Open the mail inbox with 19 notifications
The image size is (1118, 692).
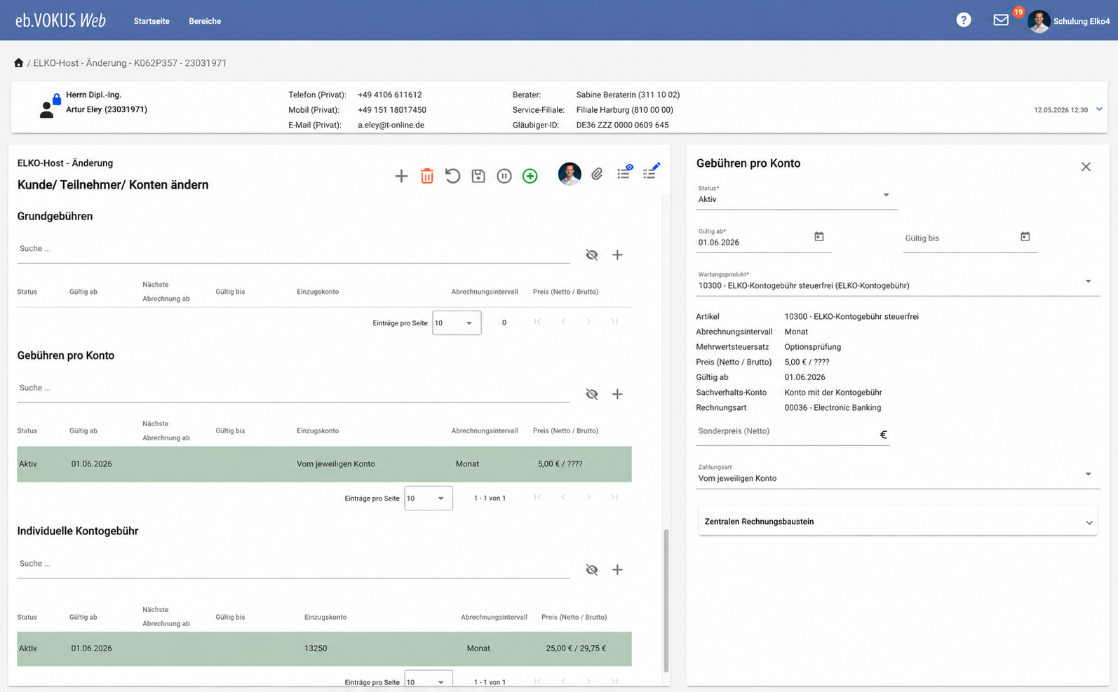coord(1002,20)
